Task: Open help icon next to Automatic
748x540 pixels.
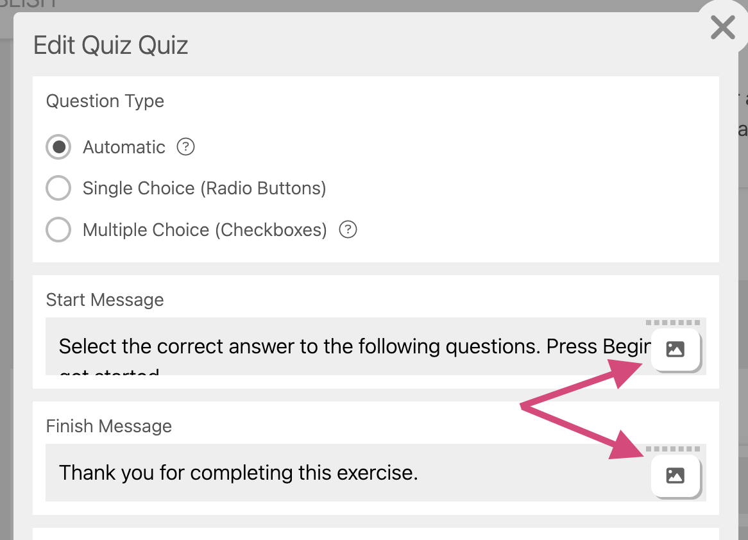Action: [185, 148]
